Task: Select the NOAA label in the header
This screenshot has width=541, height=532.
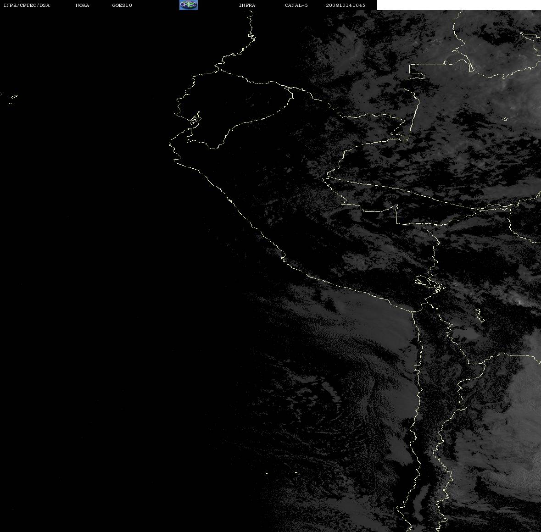Action: pos(82,5)
